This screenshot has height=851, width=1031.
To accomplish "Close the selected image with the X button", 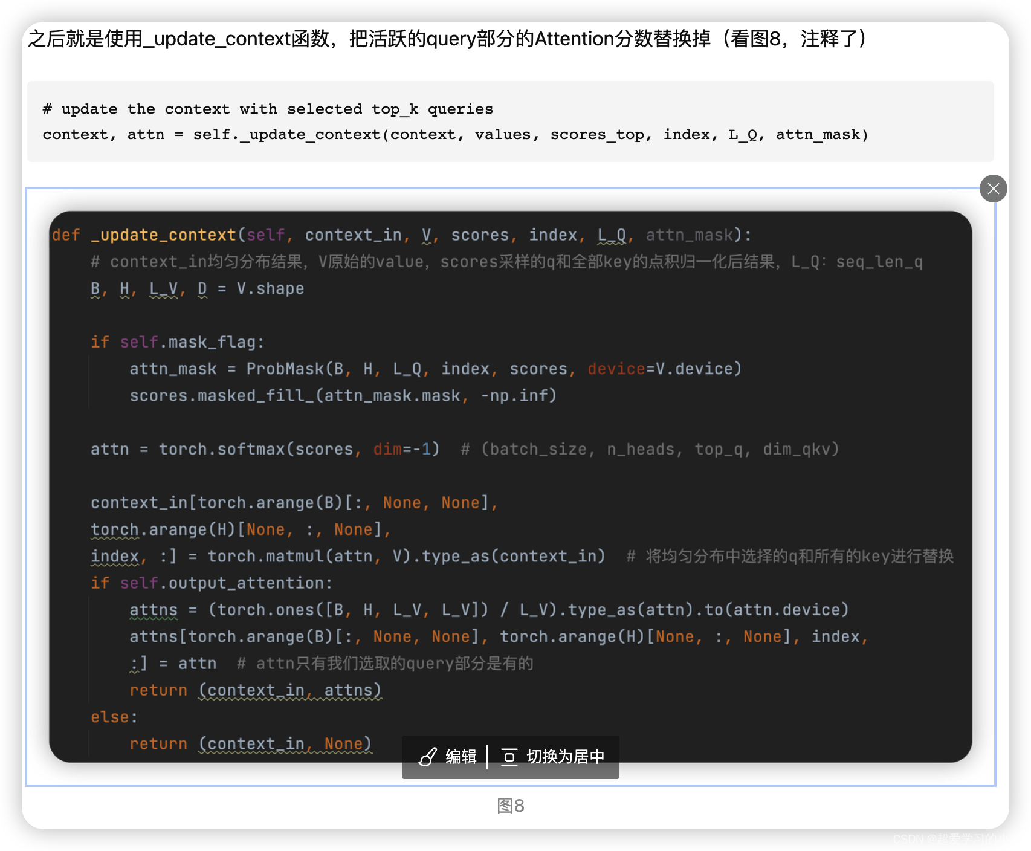I will pos(993,189).
